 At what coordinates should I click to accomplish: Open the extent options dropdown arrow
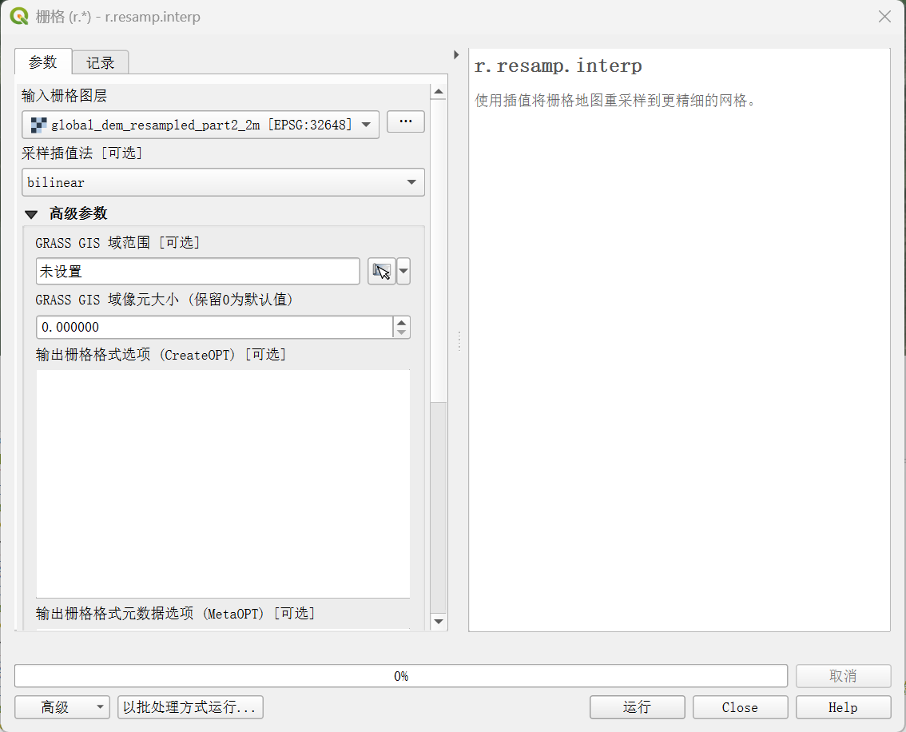pyautogui.click(x=403, y=272)
